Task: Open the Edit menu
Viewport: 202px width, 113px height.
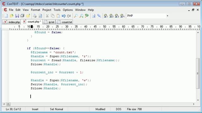Action: (x=18, y=10)
